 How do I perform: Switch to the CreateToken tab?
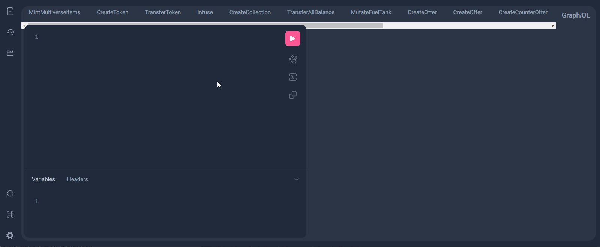(112, 12)
